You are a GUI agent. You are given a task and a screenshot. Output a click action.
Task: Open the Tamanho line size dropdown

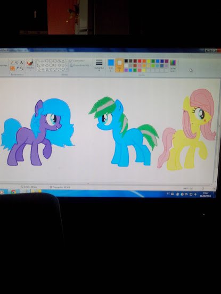pos(99,65)
